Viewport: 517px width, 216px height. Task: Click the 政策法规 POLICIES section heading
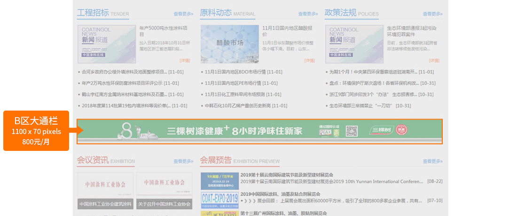(352, 13)
